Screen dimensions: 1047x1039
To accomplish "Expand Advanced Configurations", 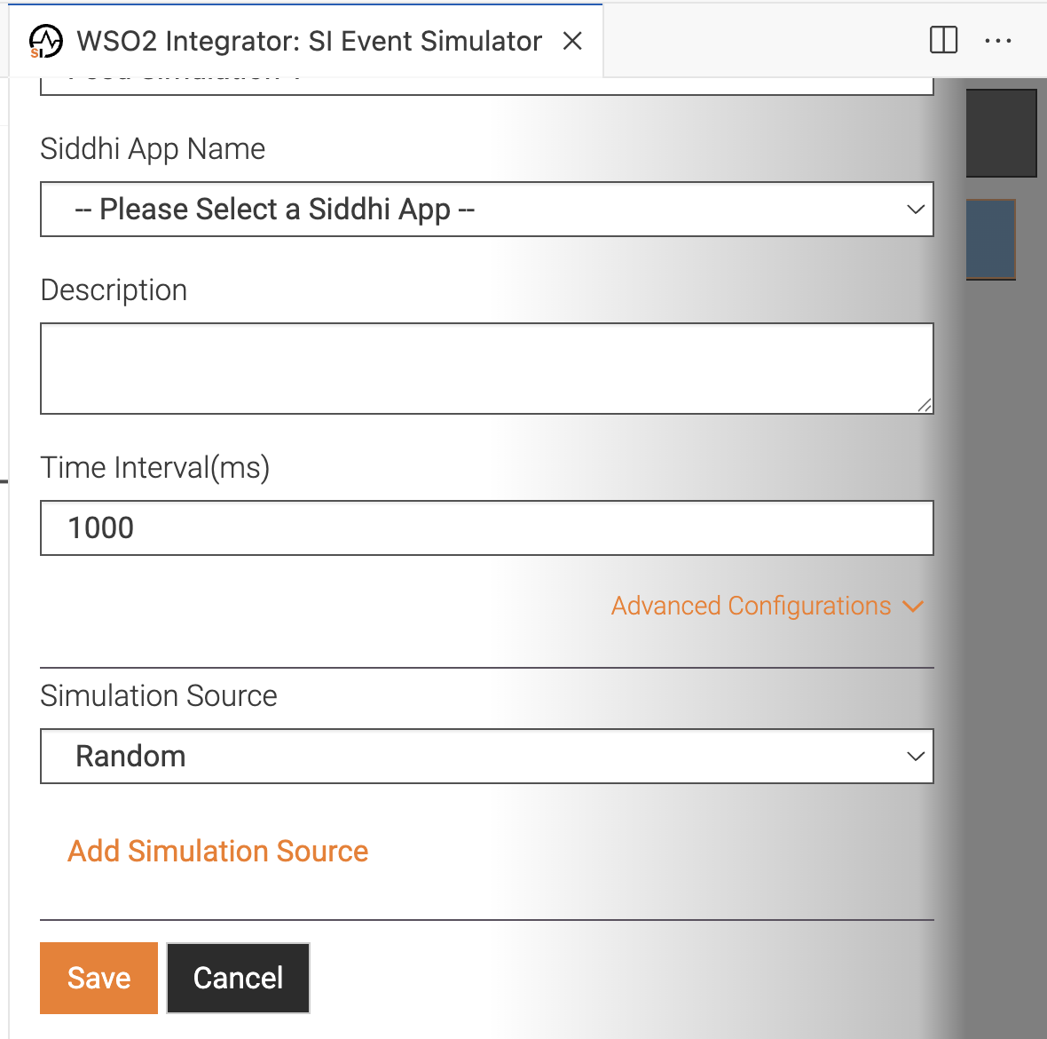I will [768, 606].
